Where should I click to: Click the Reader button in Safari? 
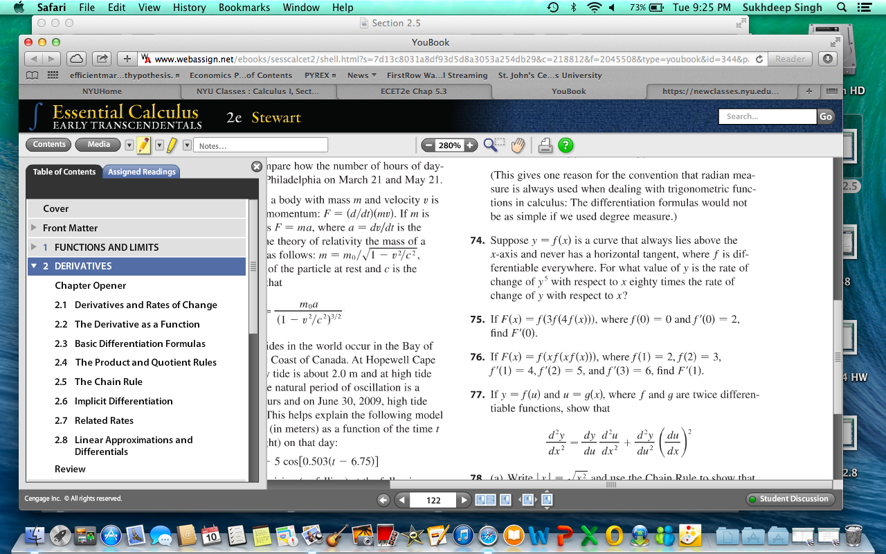(790, 59)
